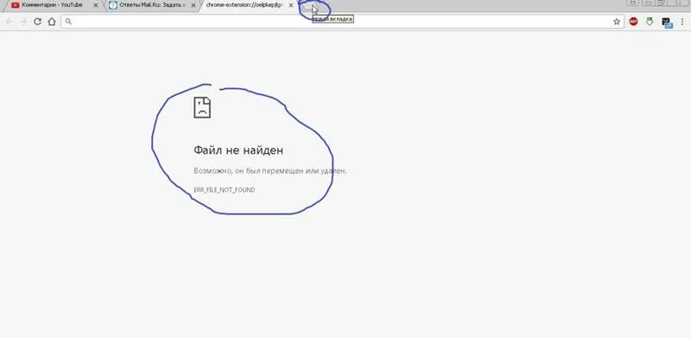Bookmark this page with the star icon

click(617, 22)
